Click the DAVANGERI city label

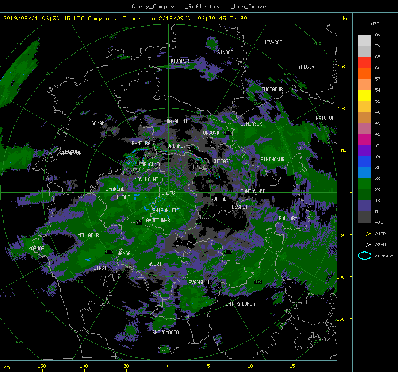click(x=198, y=282)
